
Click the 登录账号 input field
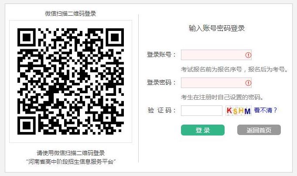(216, 55)
